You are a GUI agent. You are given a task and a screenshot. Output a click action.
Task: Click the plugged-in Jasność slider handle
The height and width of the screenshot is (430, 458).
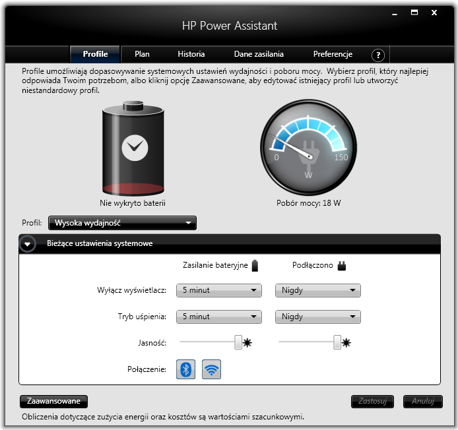click(337, 342)
